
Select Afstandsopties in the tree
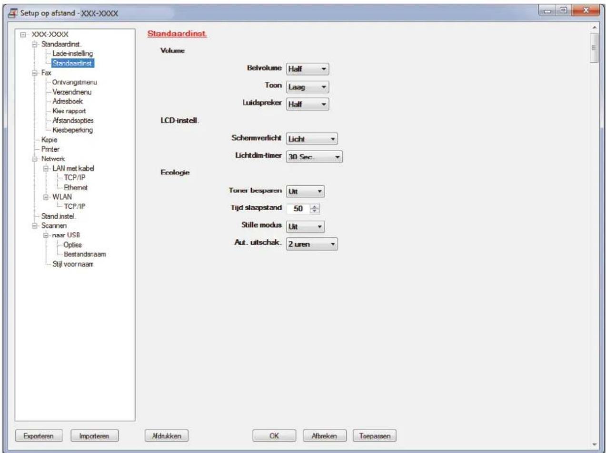(73, 120)
